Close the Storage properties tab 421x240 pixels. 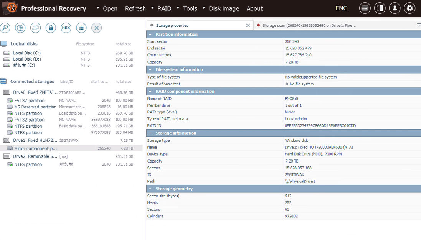[x=248, y=25]
